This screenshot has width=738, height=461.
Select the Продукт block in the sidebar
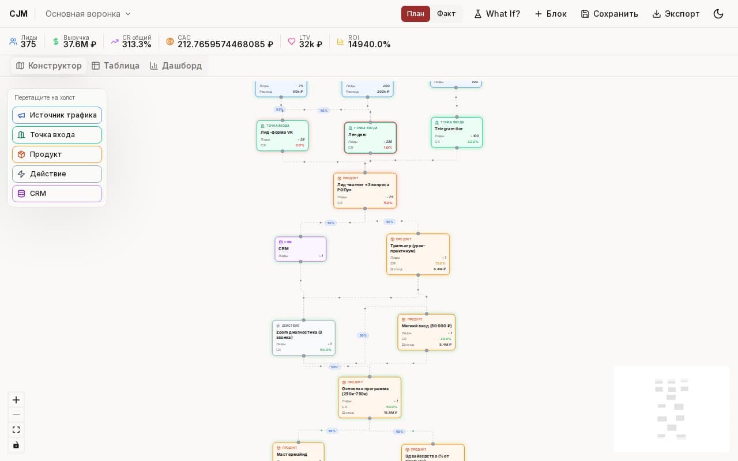click(57, 154)
